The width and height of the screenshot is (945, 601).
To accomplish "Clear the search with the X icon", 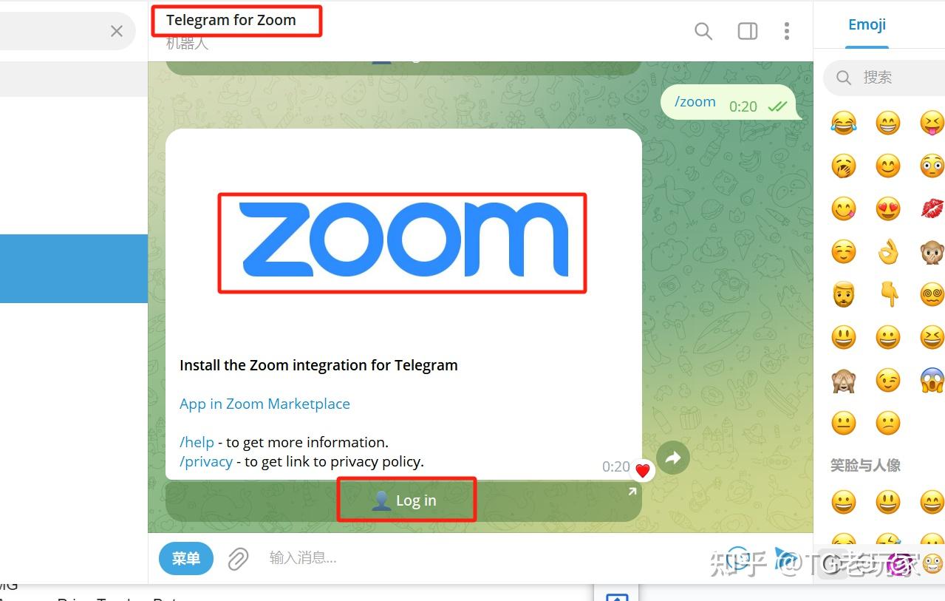I will (x=117, y=31).
